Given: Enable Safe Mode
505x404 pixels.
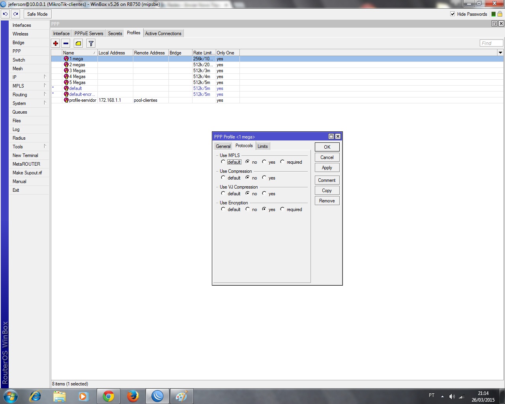Looking at the screenshot, I should [x=37, y=14].
